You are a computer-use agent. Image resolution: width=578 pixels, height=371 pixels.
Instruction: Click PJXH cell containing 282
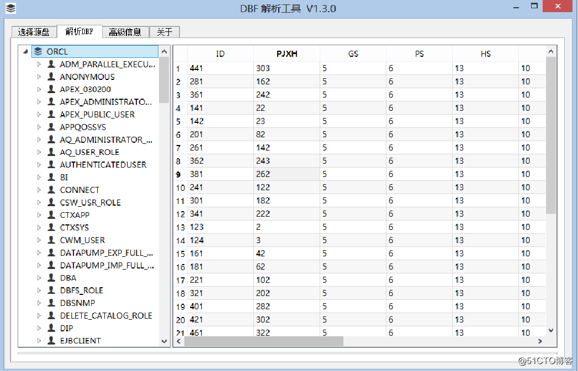tap(287, 306)
